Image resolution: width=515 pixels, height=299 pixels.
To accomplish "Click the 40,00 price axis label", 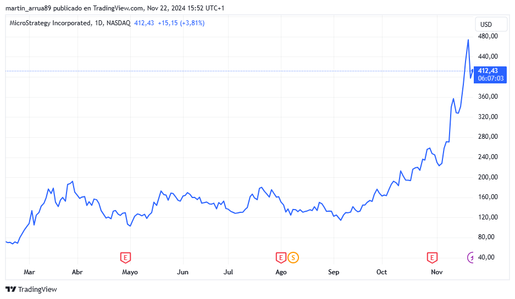I will click(x=486, y=257).
